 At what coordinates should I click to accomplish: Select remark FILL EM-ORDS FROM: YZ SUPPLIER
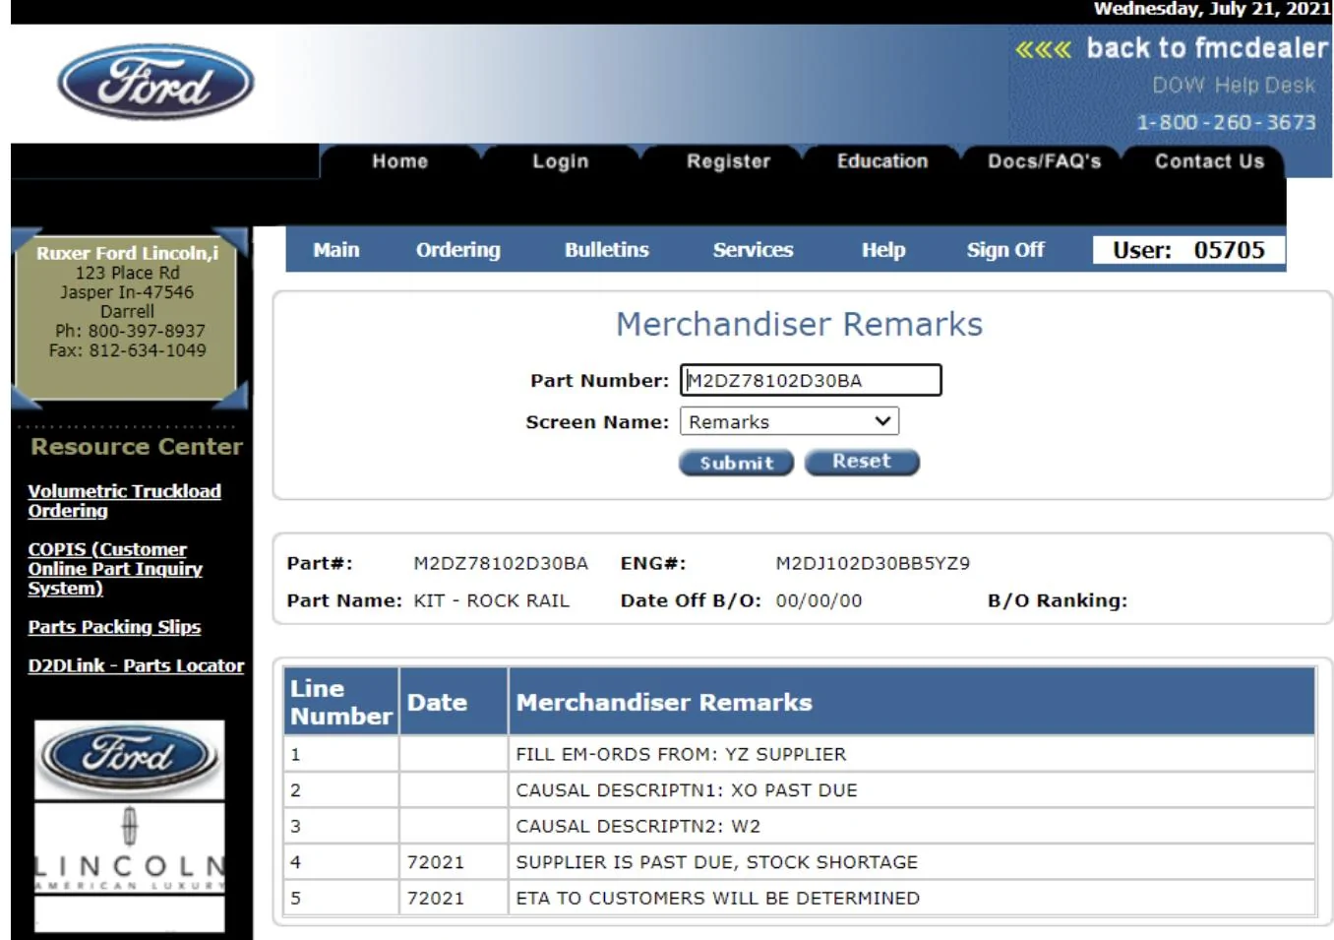(681, 754)
